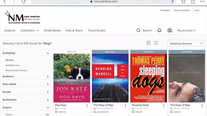Open Kids & Teens section
The image size is (207, 116).
coord(74,31)
